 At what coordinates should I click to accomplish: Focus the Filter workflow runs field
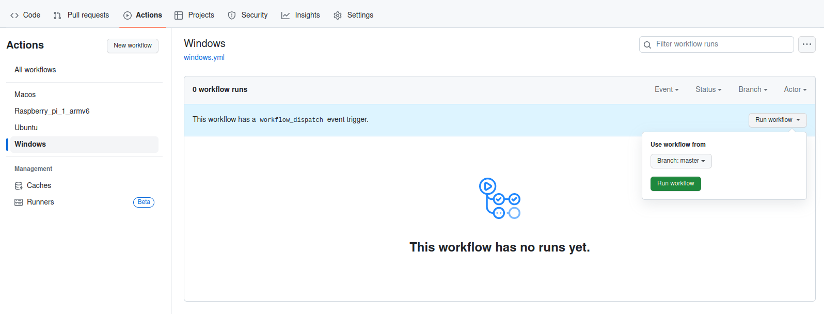point(717,44)
